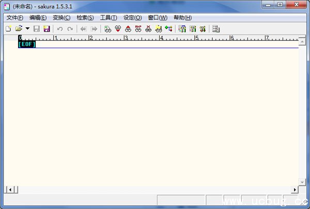Image resolution: width=310 pixels, height=209 pixels.
Task: Click the Find binoculars icon
Action: click(108, 29)
